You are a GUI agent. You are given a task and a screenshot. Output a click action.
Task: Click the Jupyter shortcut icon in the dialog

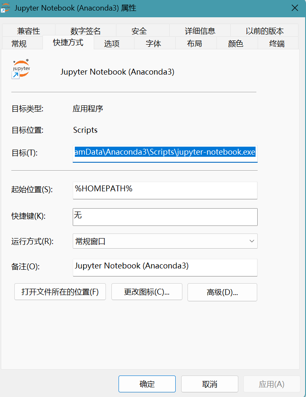(x=21, y=69)
